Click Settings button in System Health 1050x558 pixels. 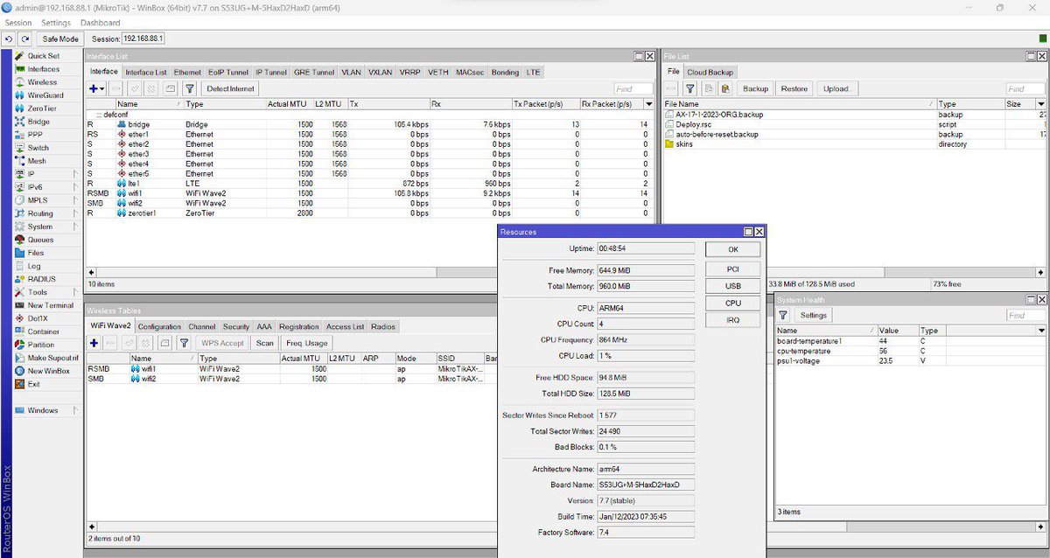[813, 315]
